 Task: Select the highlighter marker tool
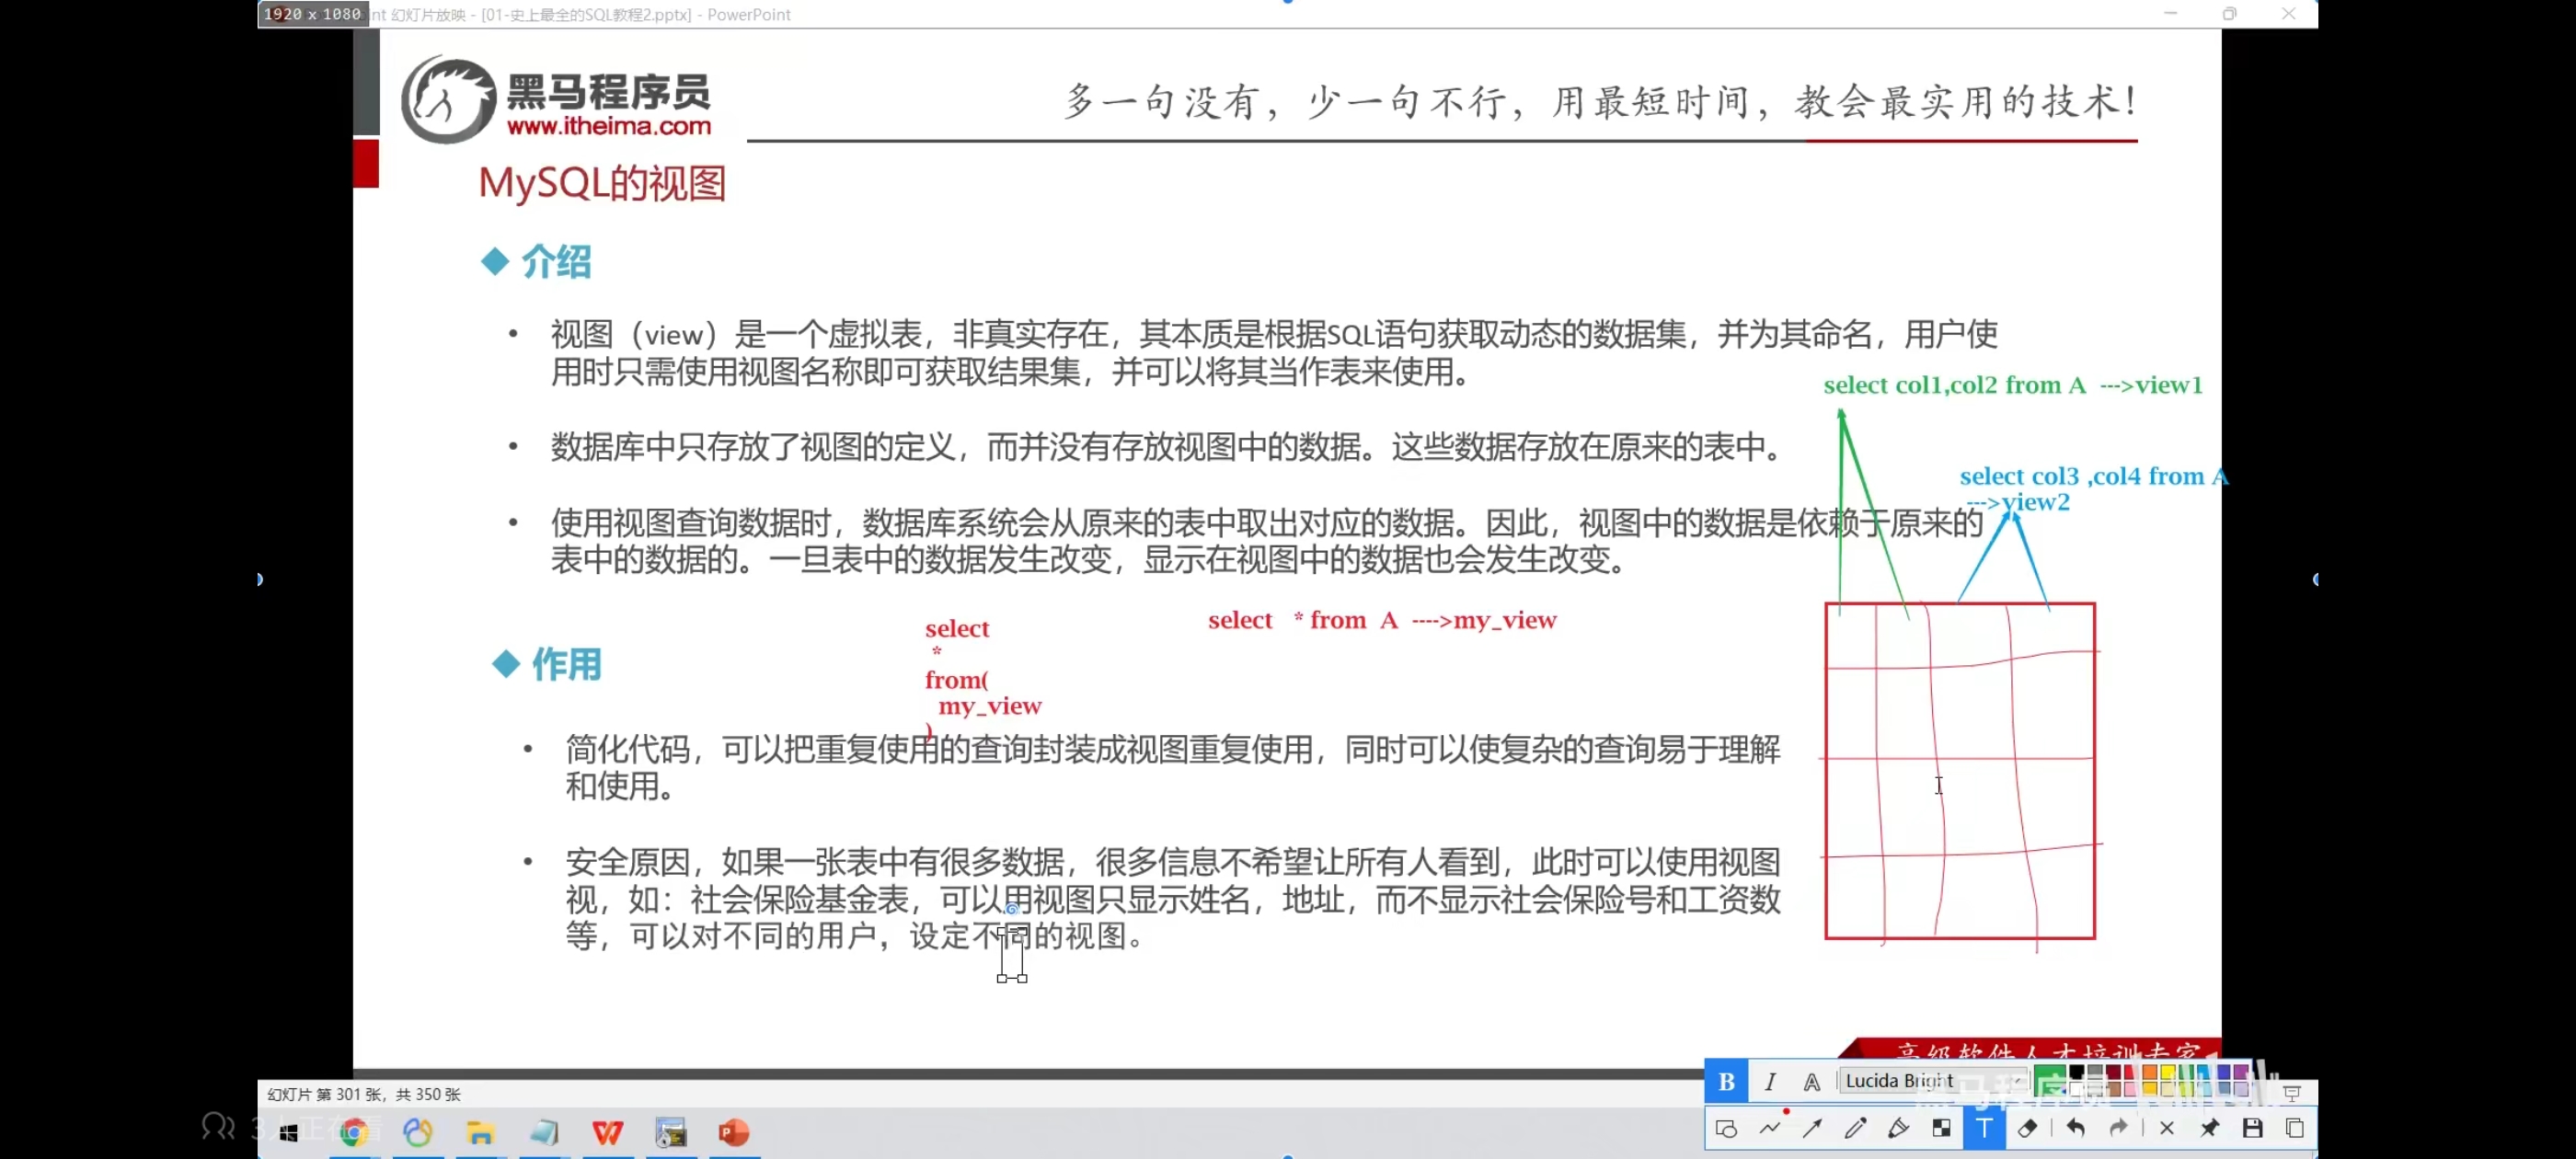[1898, 1128]
